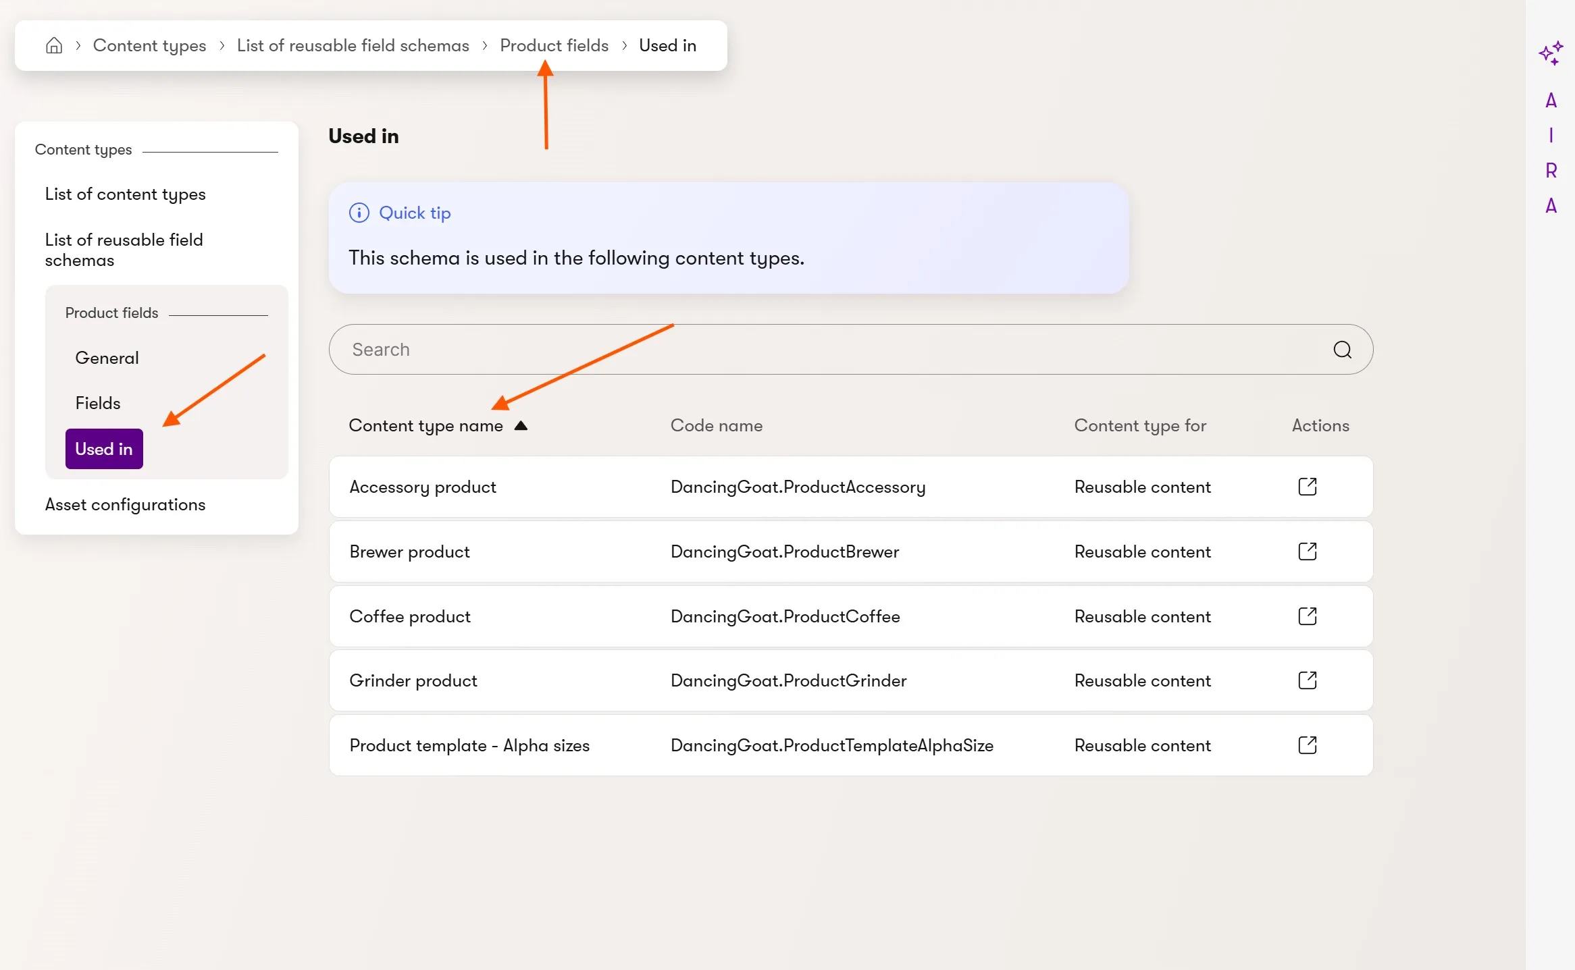Open Product template Alpha sizes link icon
This screenshot has height=970, width=1575.
pyautogui.click(x=1308, y=745)
